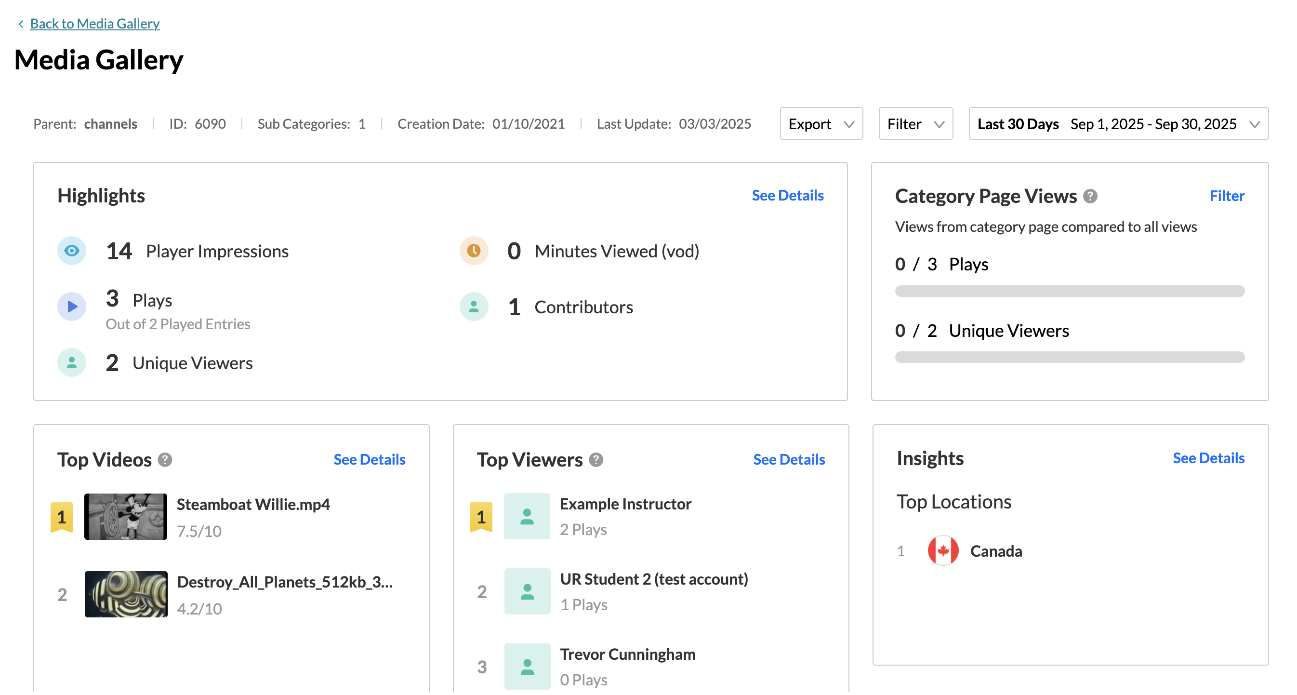Click the Canada flag icon
The width and height of the screenshot is (1297, 695).
(942, 551)
